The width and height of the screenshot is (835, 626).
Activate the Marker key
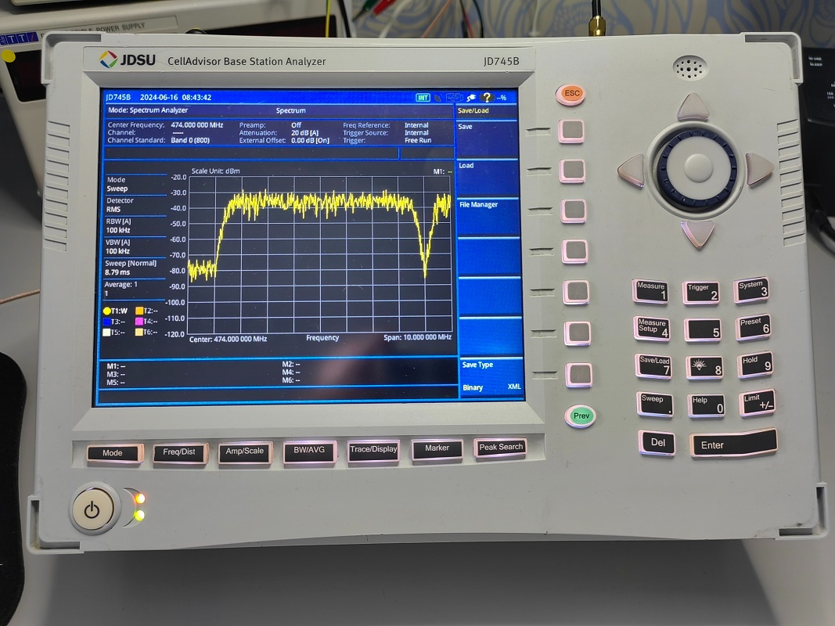tap(437, 448)
